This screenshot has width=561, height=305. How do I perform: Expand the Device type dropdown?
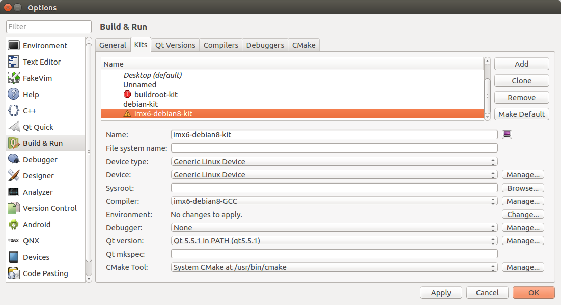[334, 162]
